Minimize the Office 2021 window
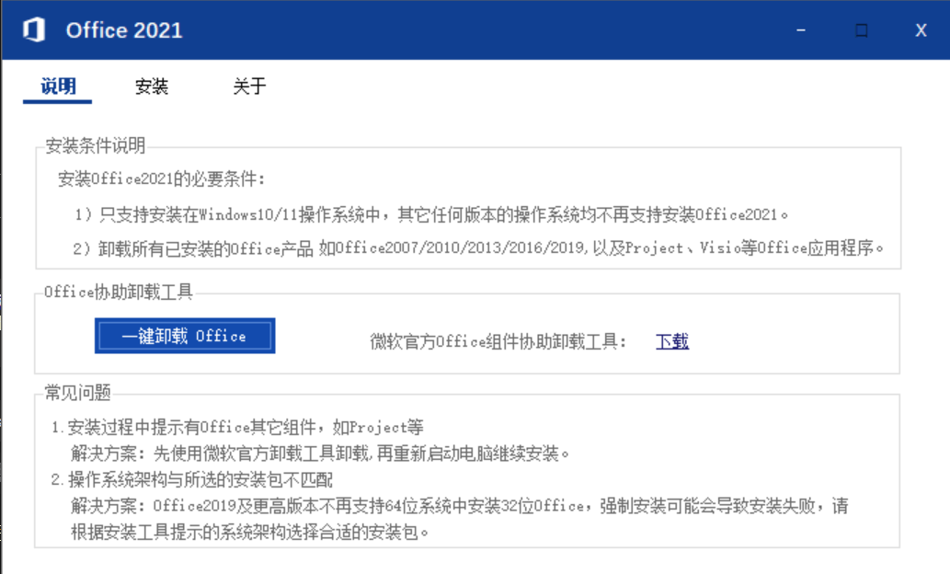The height and width of the screenshot is (574, 950). tap(801, 29)
